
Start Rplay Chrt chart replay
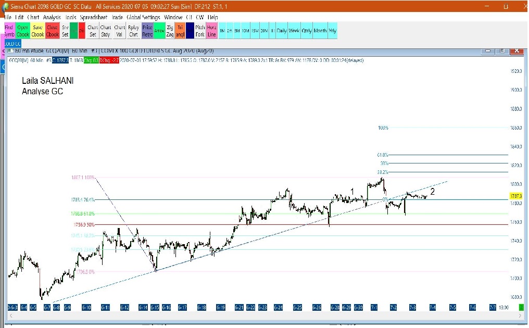134,31
